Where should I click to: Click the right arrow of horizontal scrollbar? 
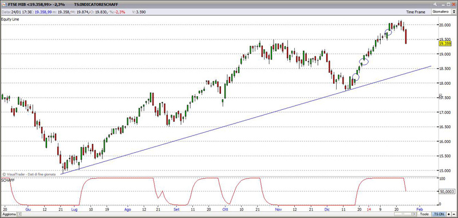[x=414, y=214]
